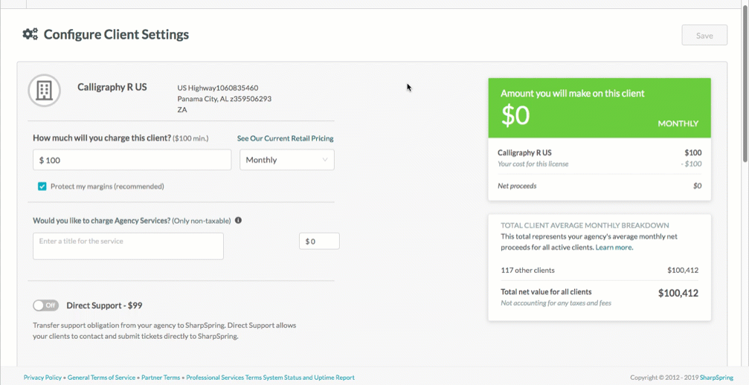749x385 pixels.
Task: Open the Privacy Policy footer link
Action: (x=42, y=378)
